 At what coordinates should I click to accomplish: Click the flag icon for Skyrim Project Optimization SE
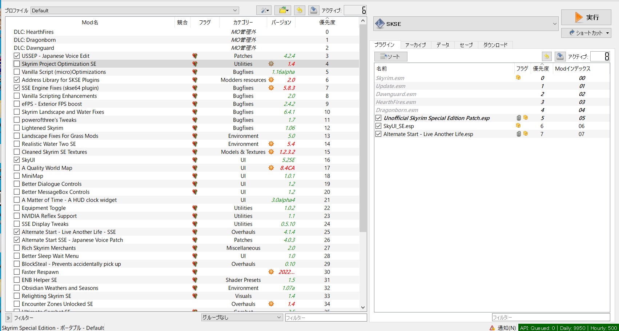pyautogui.click(x=195, y=64)
